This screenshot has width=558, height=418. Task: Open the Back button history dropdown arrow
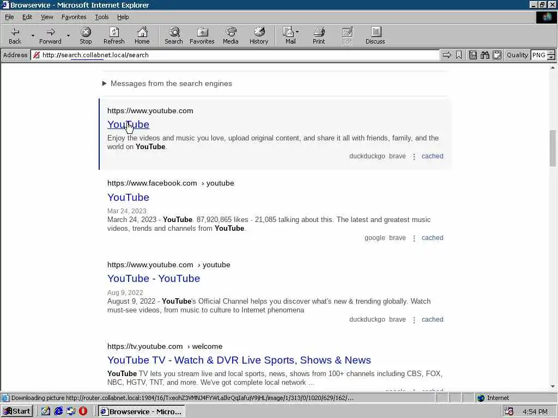[33, 35]
